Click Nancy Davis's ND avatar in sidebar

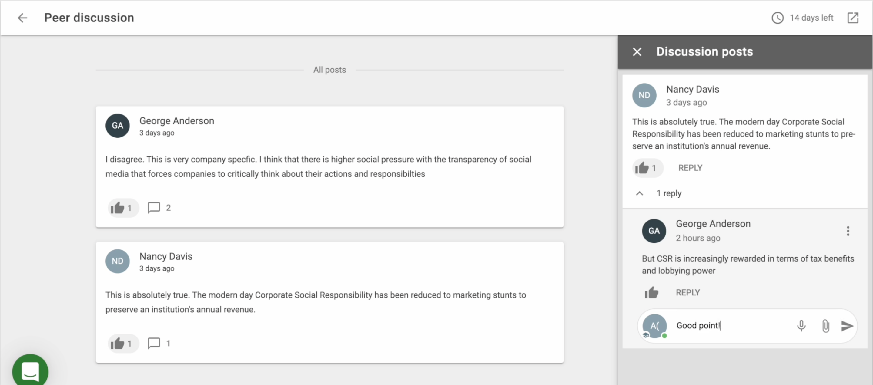(644, 95)
